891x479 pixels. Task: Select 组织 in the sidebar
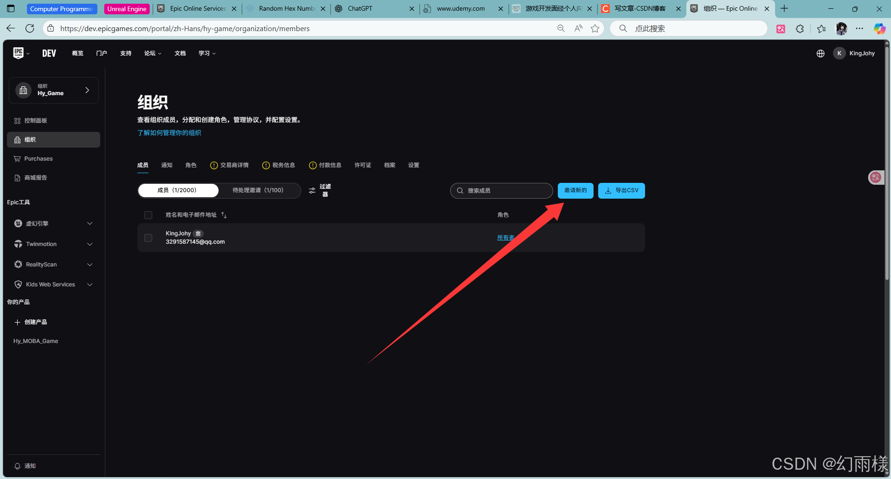(x=53, y=140)
